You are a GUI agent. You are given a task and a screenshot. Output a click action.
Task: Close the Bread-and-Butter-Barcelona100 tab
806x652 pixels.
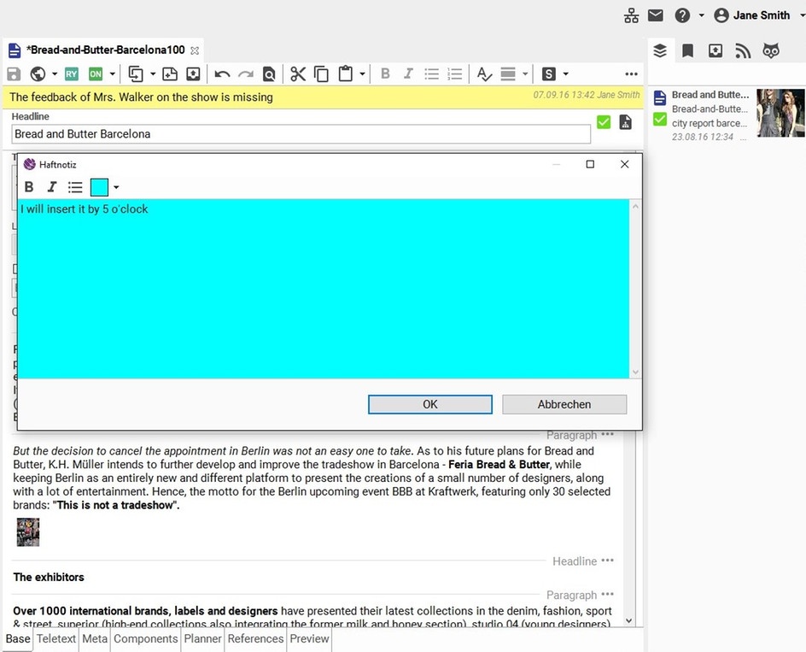point(195,50)
